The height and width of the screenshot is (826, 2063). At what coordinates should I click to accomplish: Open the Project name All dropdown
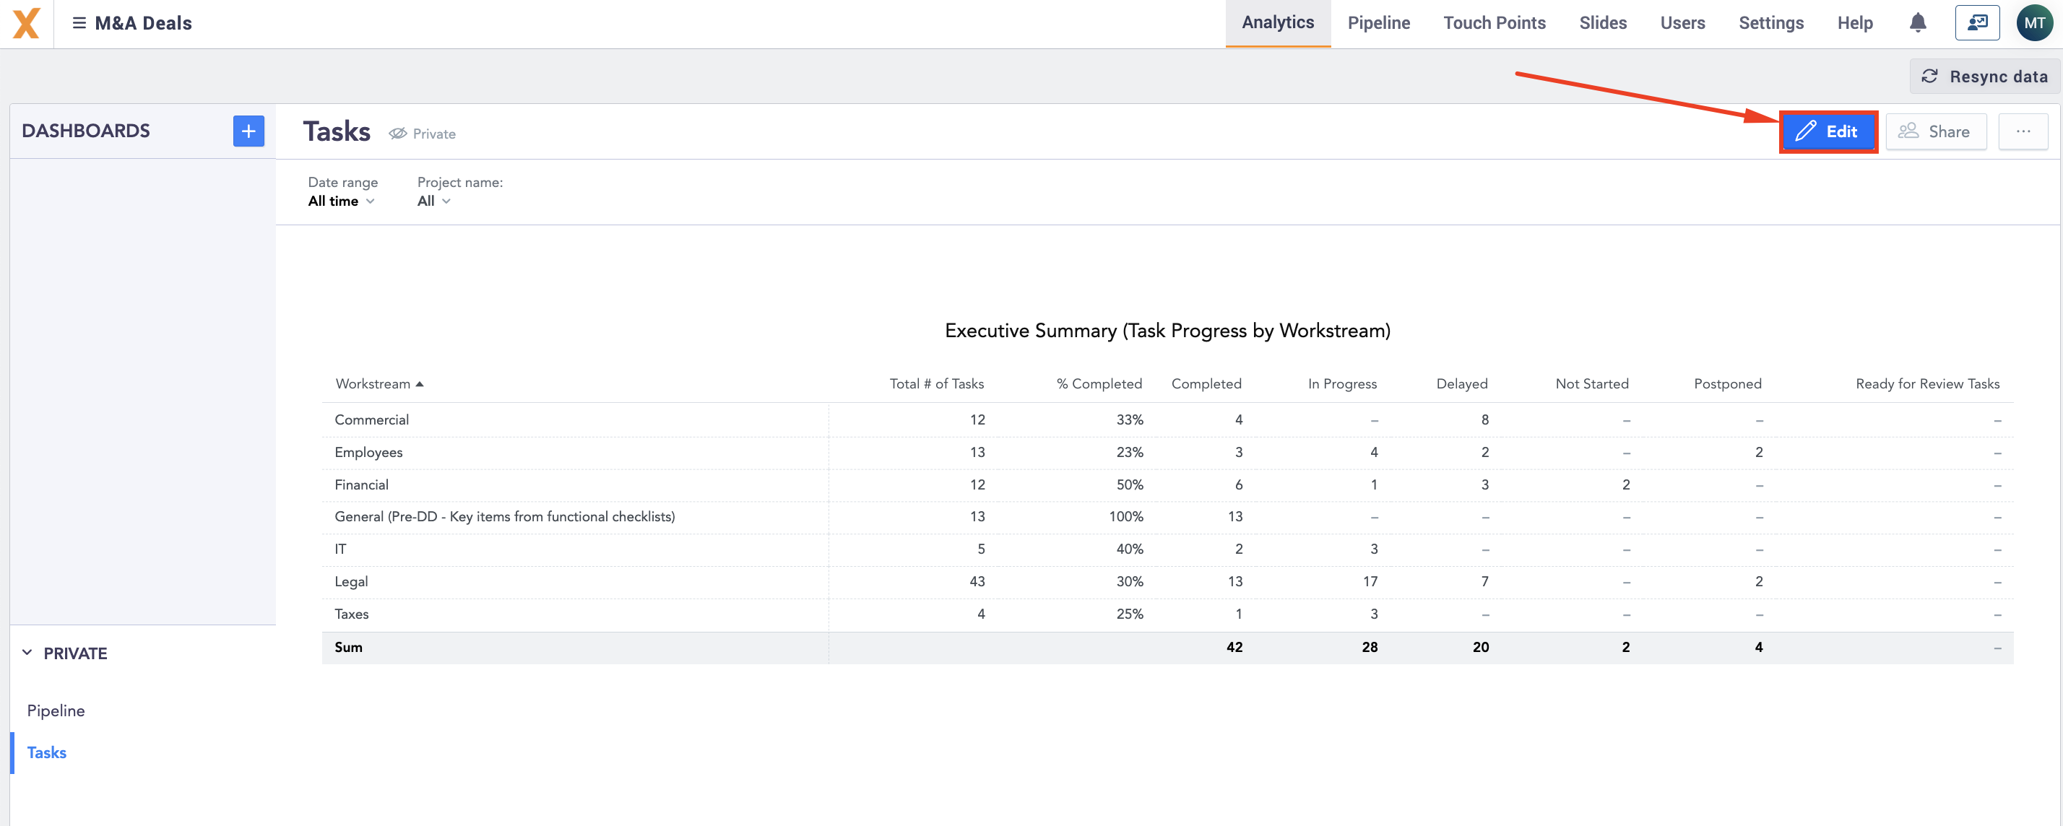(x=434, y=201)
